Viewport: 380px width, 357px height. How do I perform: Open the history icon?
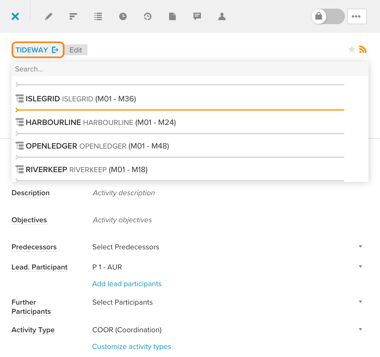pyautogui.click(x=148, y=16)
